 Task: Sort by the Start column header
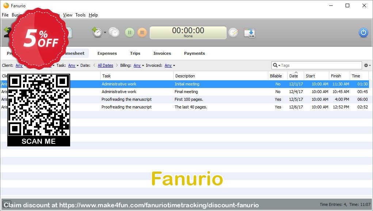316,76
